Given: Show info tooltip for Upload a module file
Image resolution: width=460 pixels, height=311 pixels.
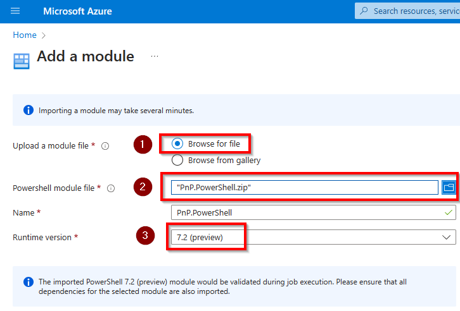Looking at the screenshot, I should coord(105,145).
